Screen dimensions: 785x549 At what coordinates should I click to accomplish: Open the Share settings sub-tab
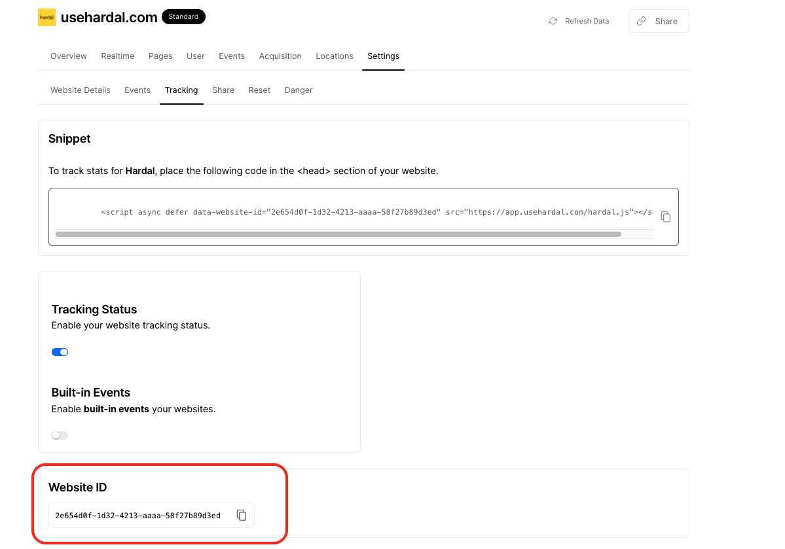coord(223,90)
